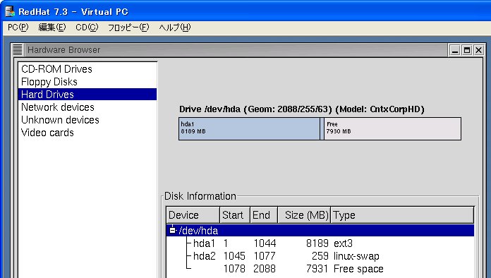This screenshot has height=278, width=491.
Task: Click the End column header
Action: [264, 215]
